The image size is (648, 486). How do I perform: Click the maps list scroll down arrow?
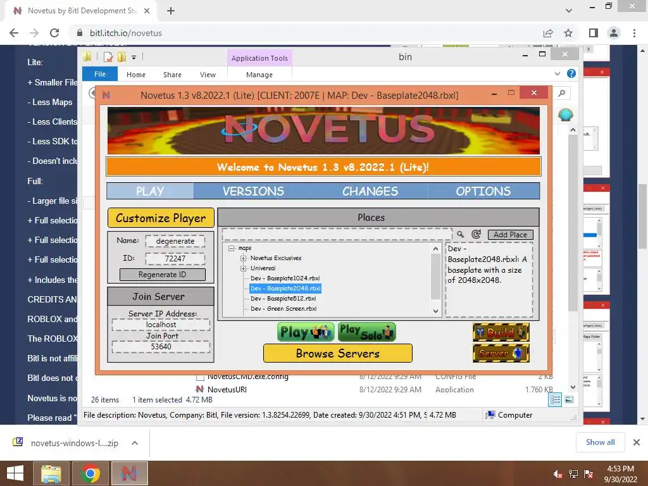[435, 311]
